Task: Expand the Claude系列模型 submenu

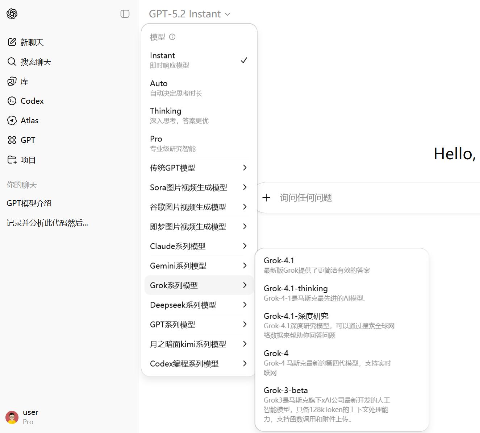Action: coord(199,246)
